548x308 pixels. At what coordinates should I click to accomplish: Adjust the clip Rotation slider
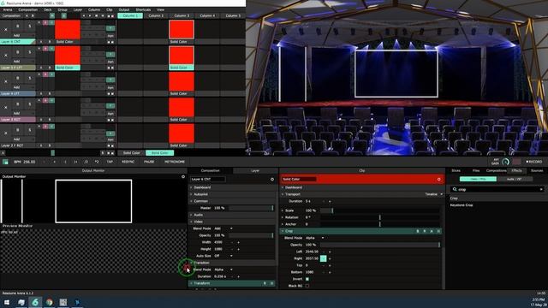pos(380,217)
